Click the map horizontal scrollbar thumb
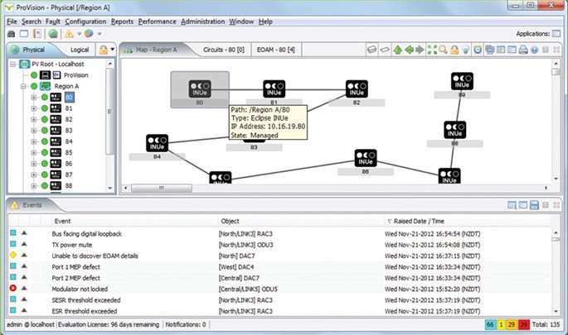This screenshot has width=568, height=335. (162, 188)
